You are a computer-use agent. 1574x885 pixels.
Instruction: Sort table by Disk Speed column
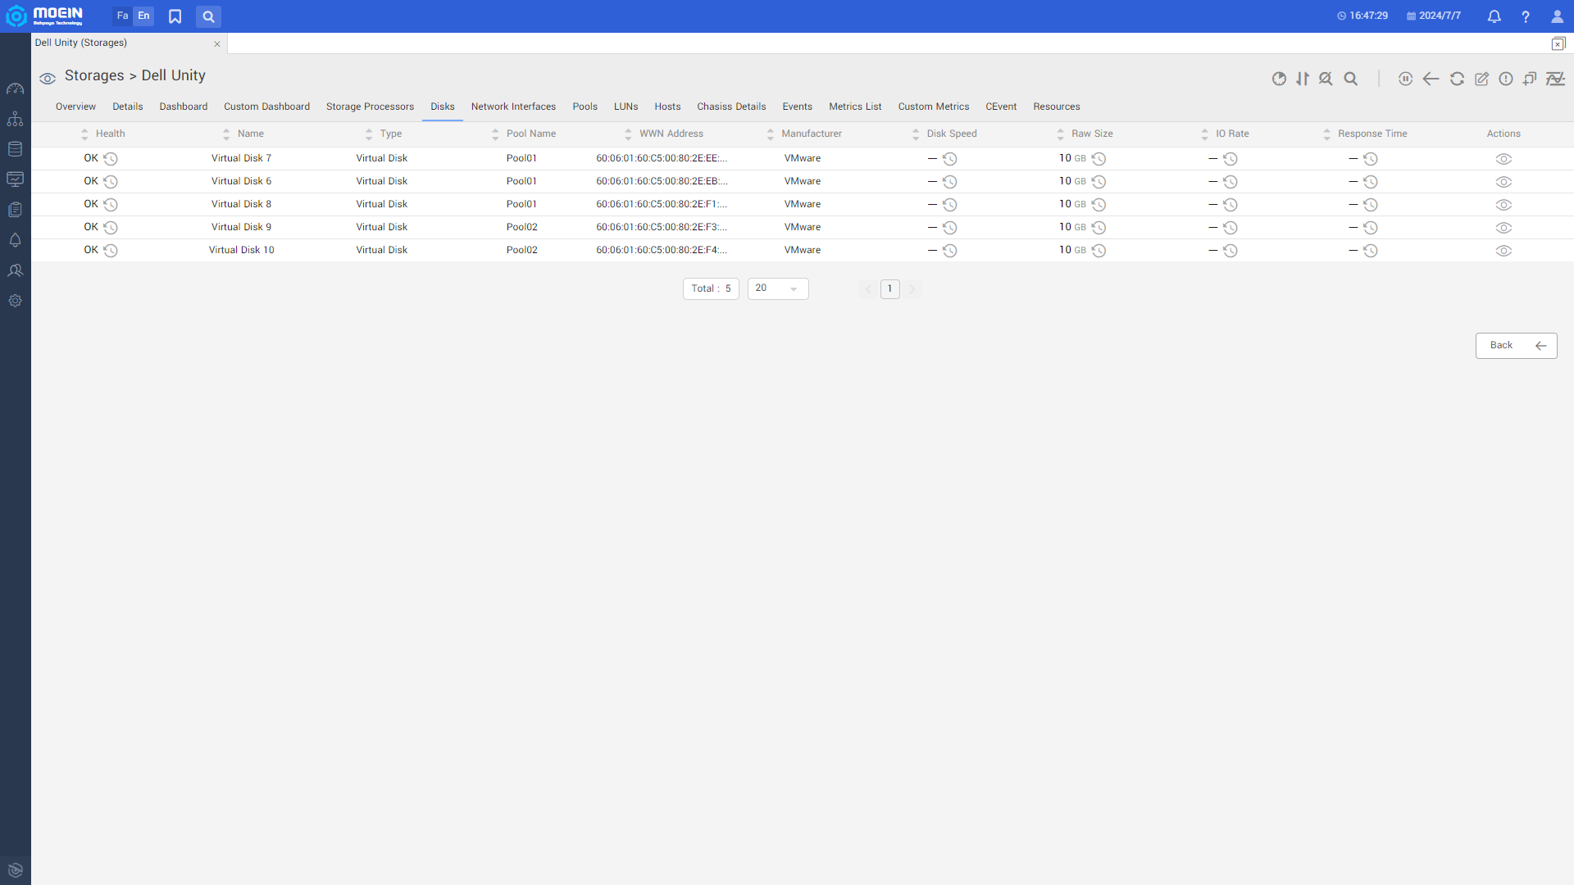916,134
